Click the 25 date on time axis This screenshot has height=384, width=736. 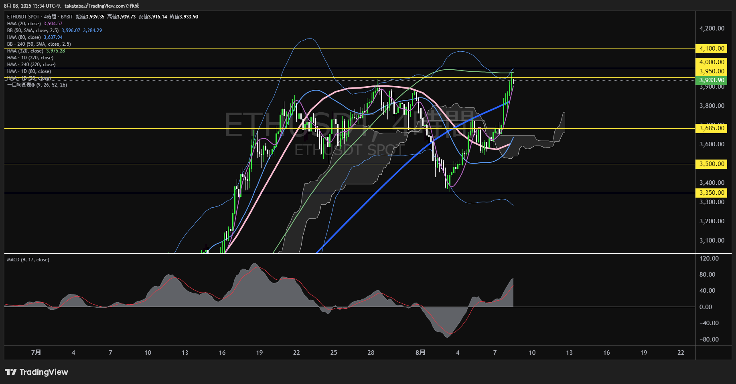pos(334,353)
